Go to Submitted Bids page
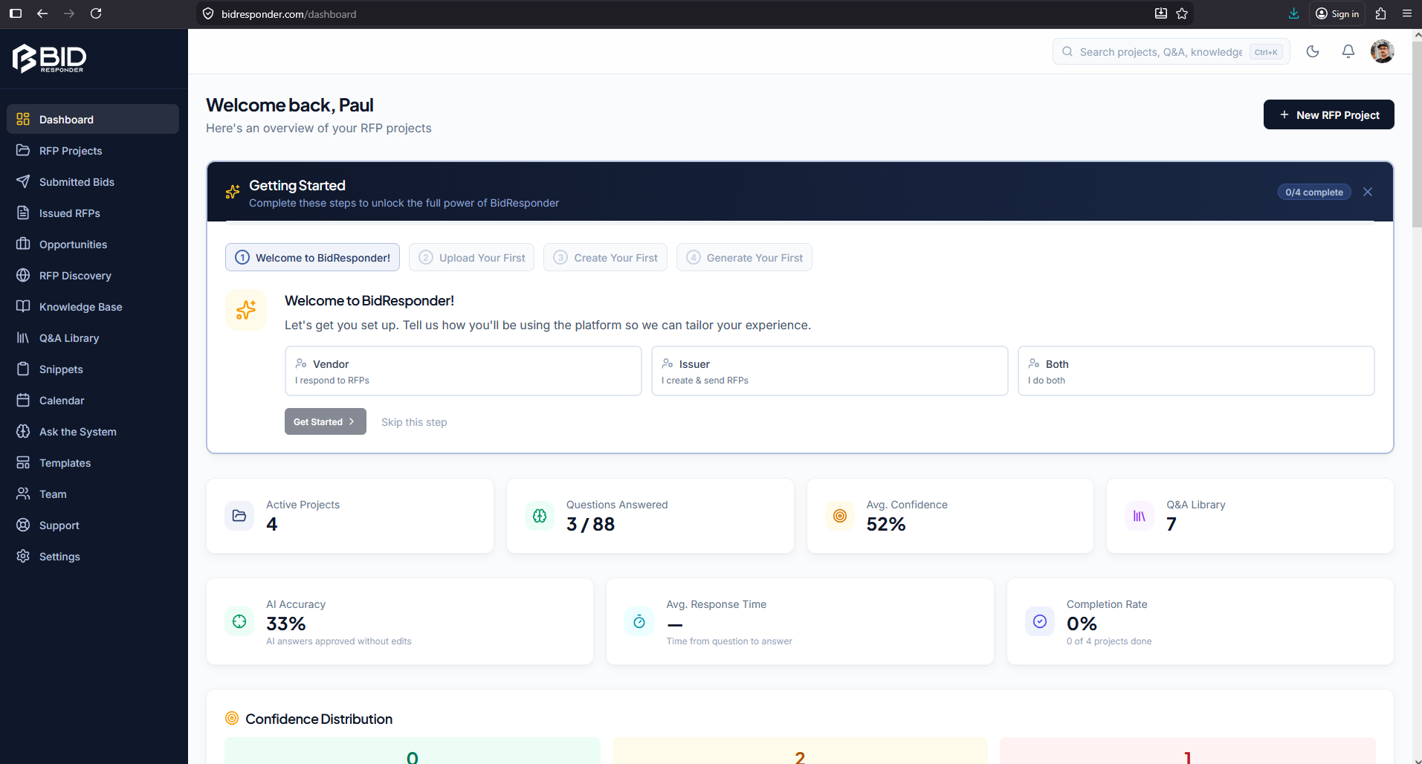The width and height of the screenshot is (1422, 764). click(93, 181)
